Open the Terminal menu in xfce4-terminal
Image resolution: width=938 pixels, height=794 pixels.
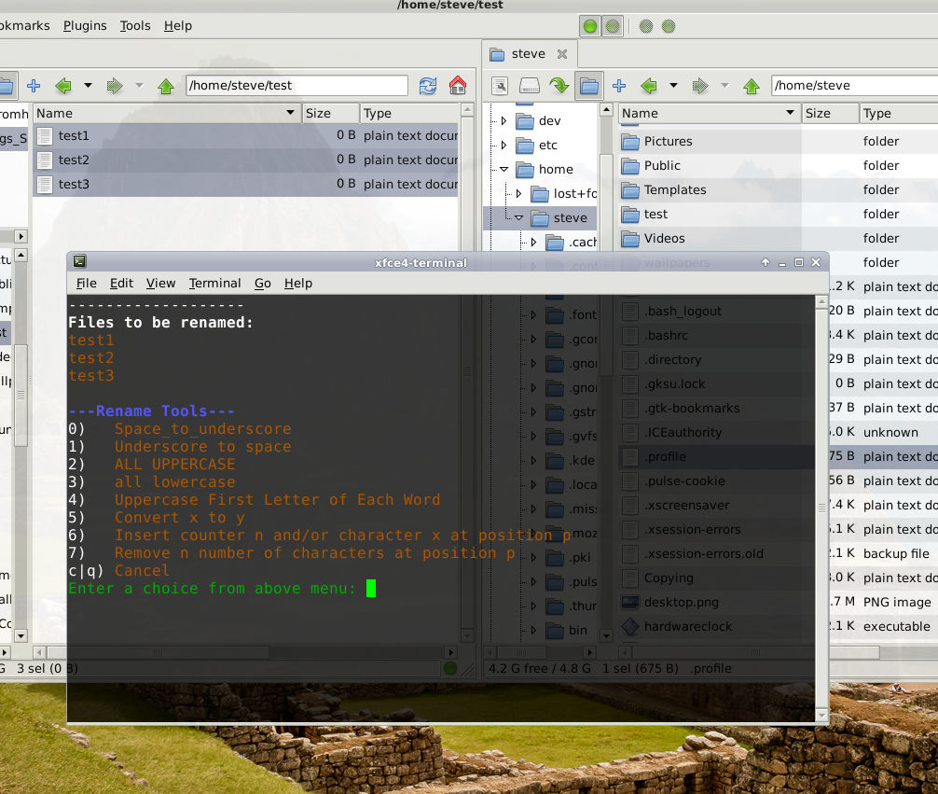point(214,284)
